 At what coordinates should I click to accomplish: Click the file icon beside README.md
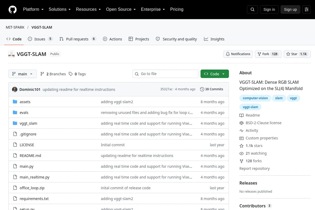pyautogui.click(x=15, y=156)
